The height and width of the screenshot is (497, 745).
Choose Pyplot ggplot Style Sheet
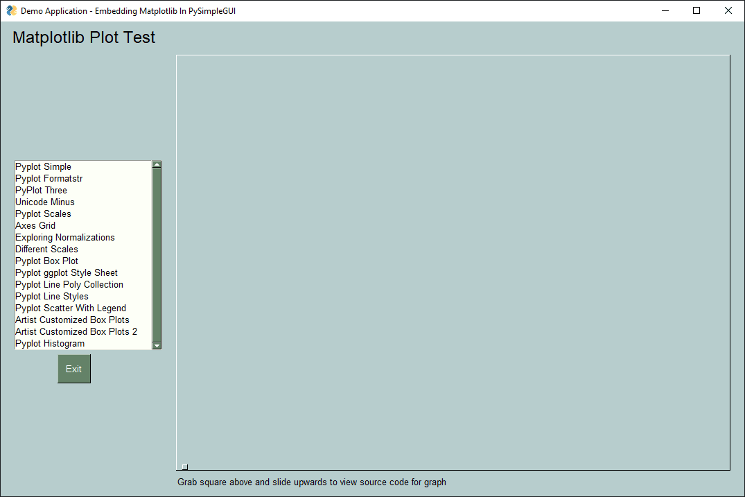67,273
